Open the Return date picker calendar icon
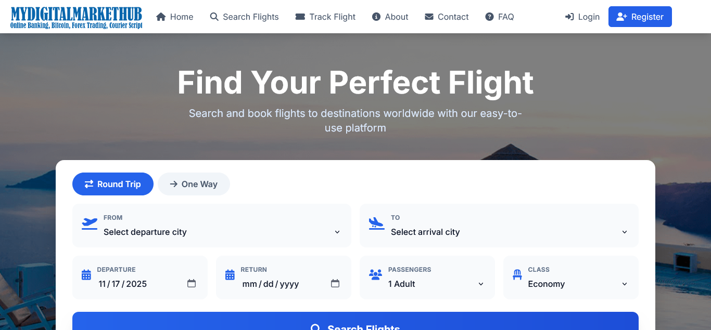This screenshot has height=330, width=711. tap(335, 284)
